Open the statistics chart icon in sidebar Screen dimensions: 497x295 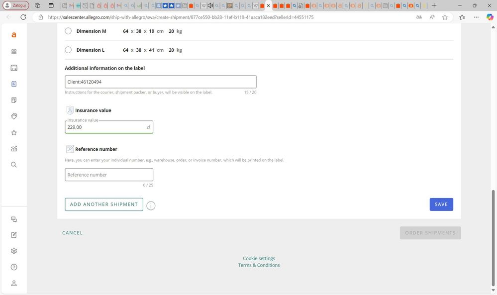[x=14, y=149]
